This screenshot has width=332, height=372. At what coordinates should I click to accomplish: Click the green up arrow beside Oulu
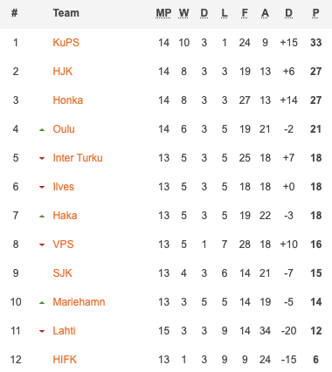tap(42, 130)
